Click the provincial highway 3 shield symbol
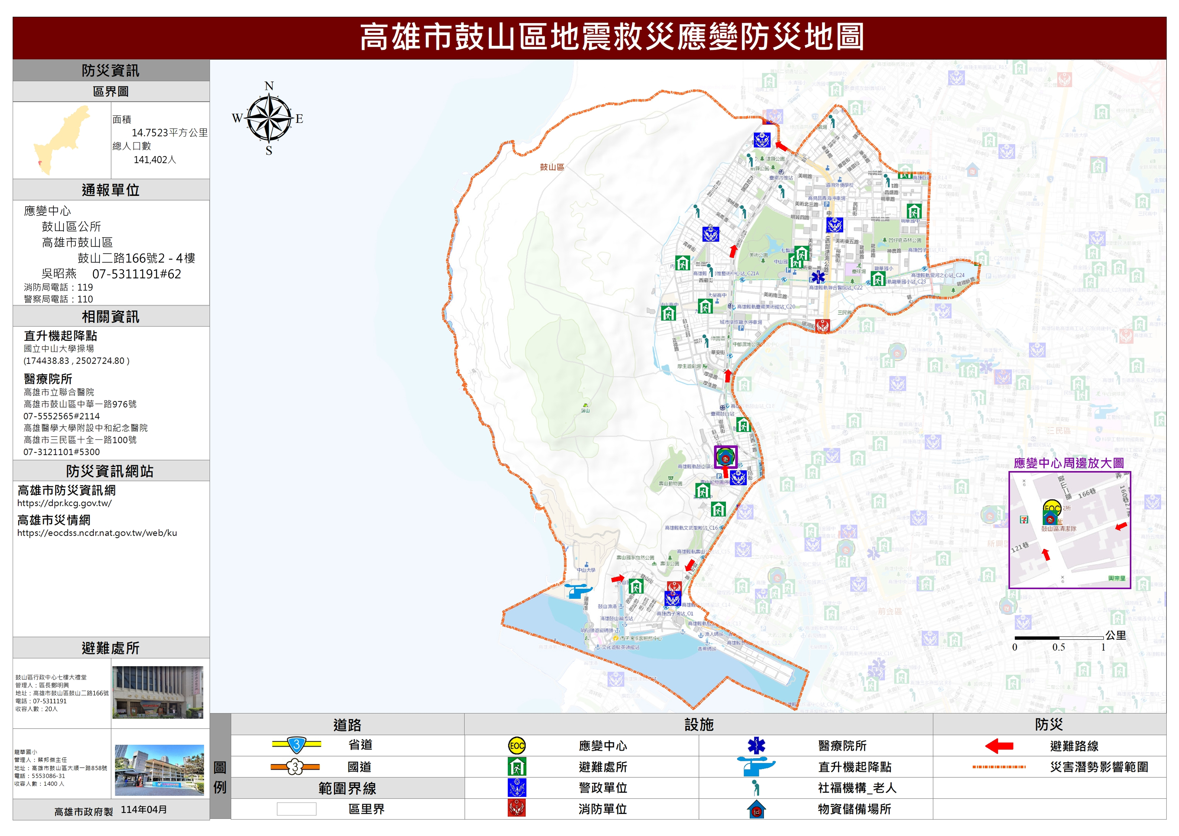This screenshot has width=1179, height=836. [297, 745]
